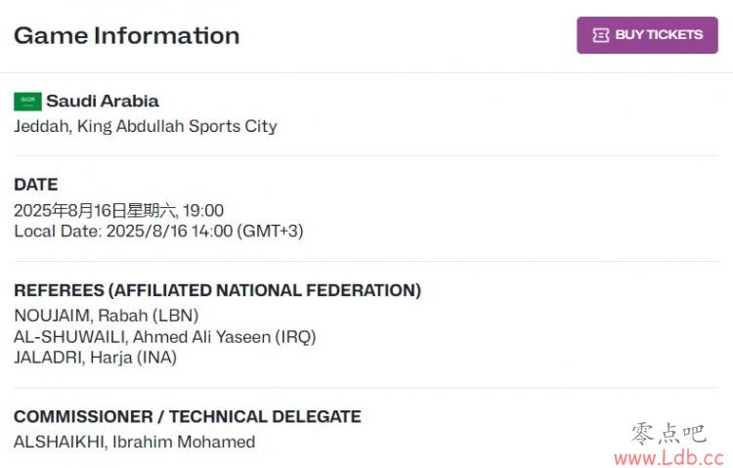Click the Local Date GMT+3 line

point(158,231)
